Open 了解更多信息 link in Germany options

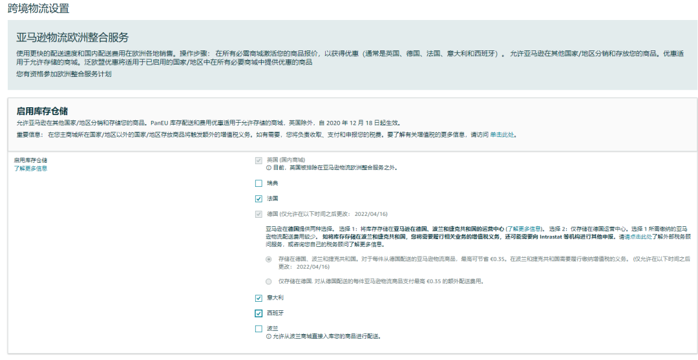[523, 229]
